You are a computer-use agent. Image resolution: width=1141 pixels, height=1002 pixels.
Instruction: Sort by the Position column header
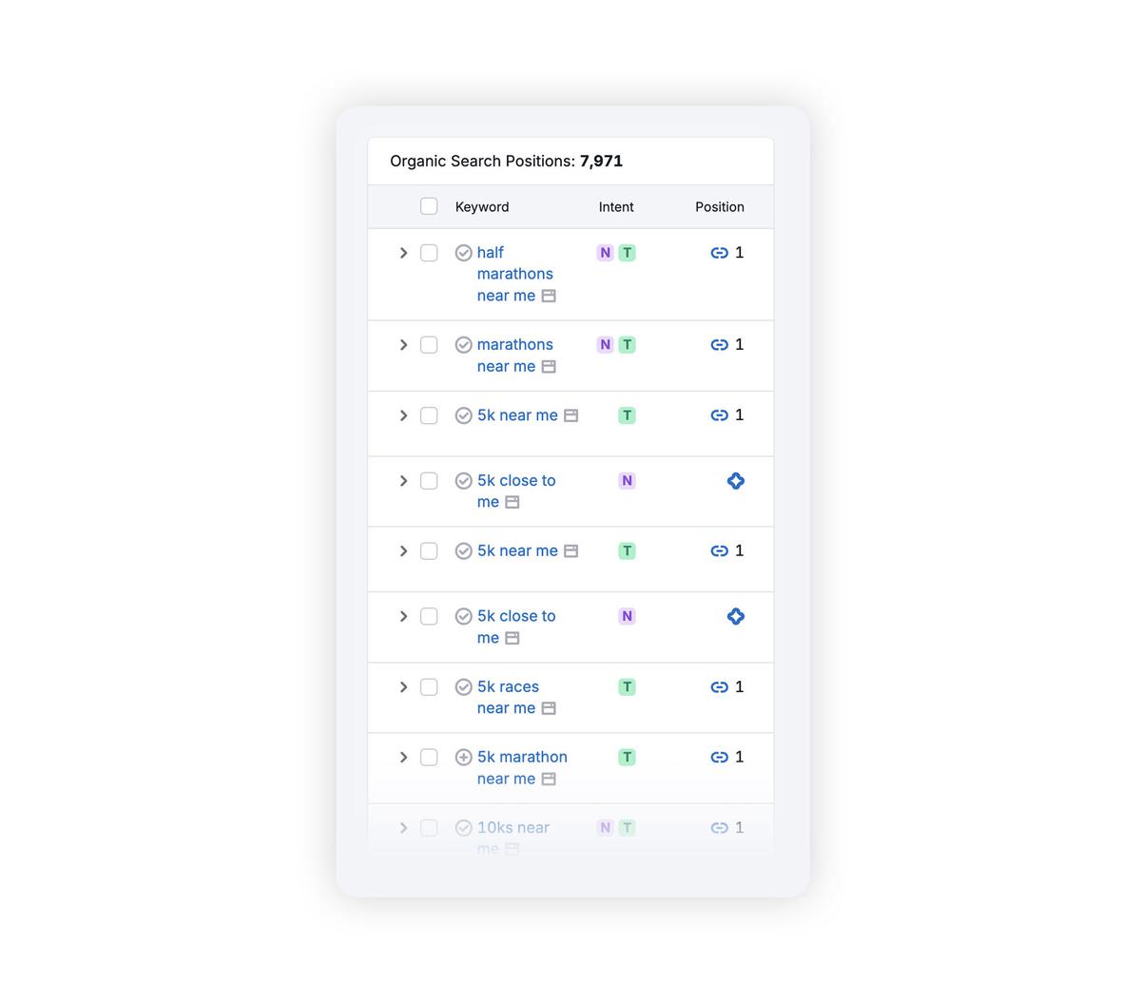coord(719,207)
